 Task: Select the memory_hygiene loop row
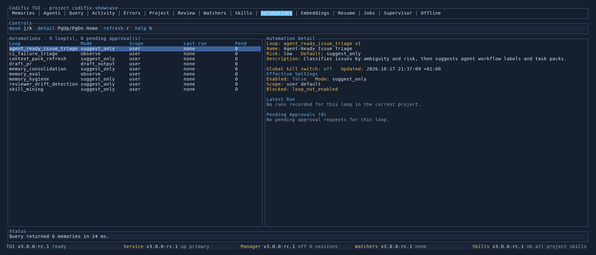click(135, 79)
